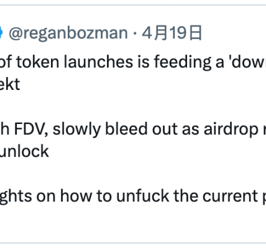Click the word "is" before feeding
This screenshot has height=248, width=266.
coord(144,62)
